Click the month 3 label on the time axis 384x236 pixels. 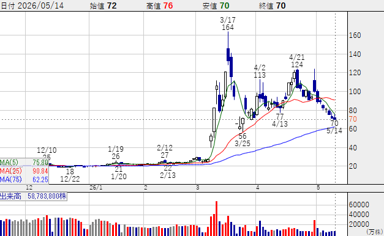click(x=197, y=188)
